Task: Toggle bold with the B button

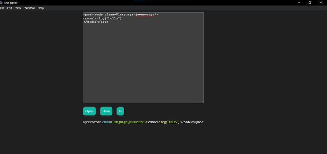Action: pos(120,111)
